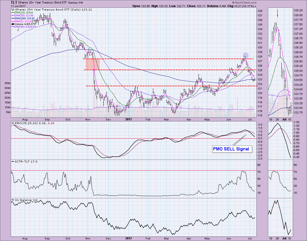Click the blue circle marking the June peak
Screen dimensions: 307x241
click(x=246, y=55)
